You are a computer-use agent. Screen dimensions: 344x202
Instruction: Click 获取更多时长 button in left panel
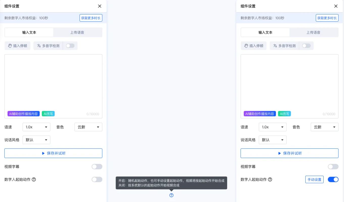(91, 18)
